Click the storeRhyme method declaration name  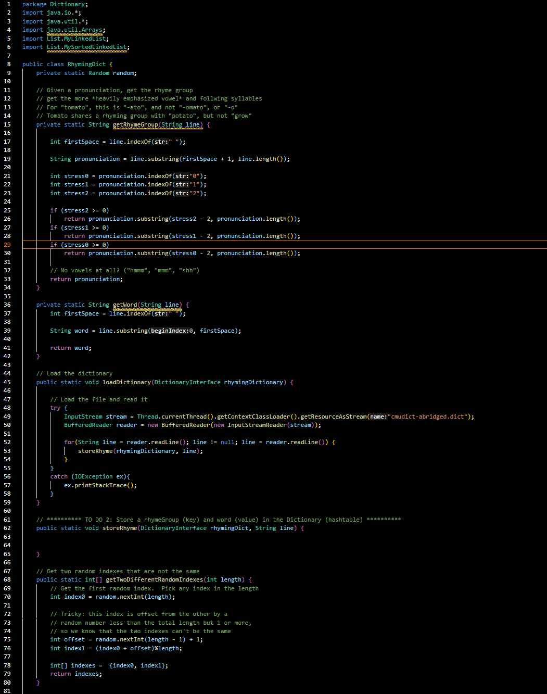[x=120, y=528]
